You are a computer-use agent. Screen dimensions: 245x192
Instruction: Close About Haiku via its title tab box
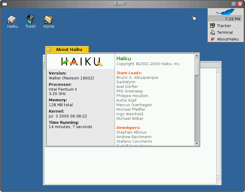(49, 50)
